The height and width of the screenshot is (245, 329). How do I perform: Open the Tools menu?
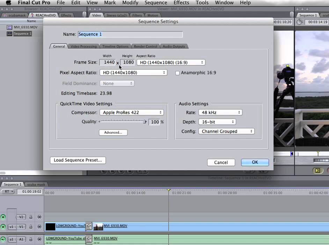coord(202,3)
